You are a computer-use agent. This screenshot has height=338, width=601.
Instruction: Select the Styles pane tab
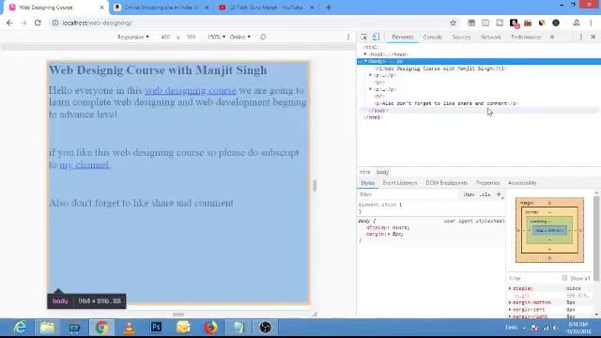click(367, 183)
